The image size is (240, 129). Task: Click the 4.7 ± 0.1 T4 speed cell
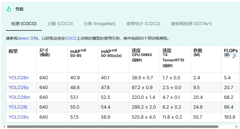pos(175,97)
